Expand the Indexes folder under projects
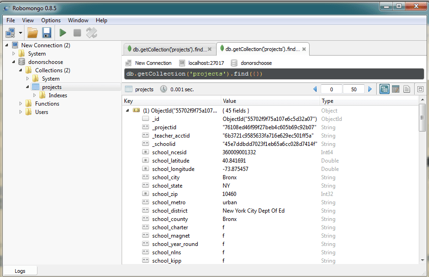Viewport: 429px width, 277px height. click(x=34, y=95)
